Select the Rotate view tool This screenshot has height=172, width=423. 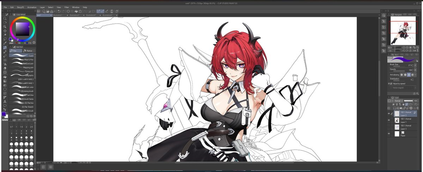[x=5, y=23]
